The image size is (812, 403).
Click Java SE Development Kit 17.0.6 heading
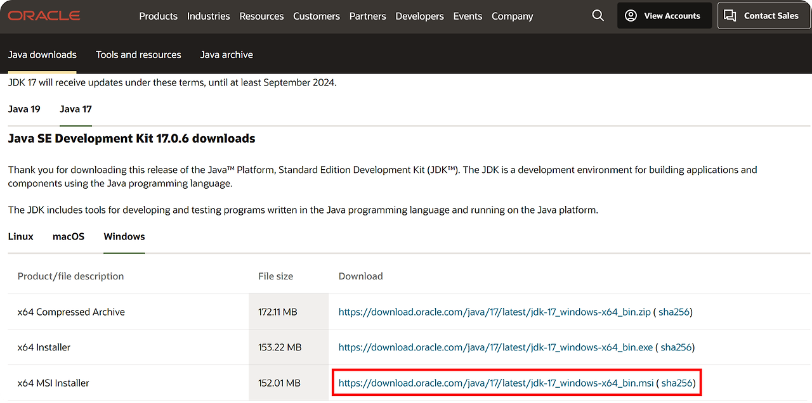coord(131,138)
